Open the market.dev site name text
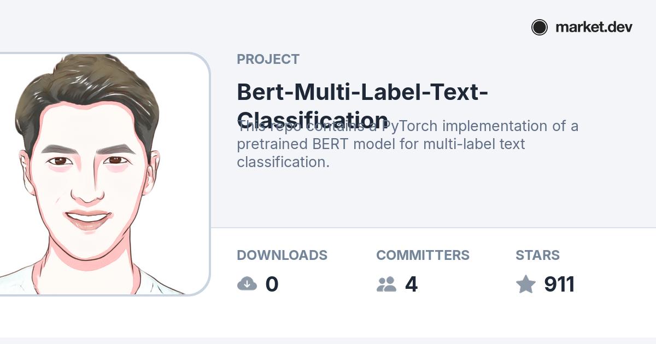Viewport: 656px width, 344px height. coord(594,27)
